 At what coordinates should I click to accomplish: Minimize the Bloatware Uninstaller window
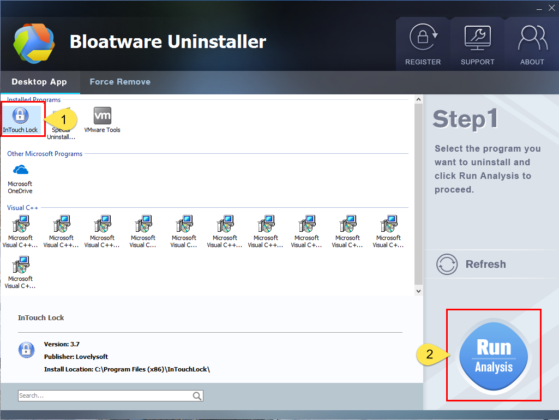tap(539, 9)
